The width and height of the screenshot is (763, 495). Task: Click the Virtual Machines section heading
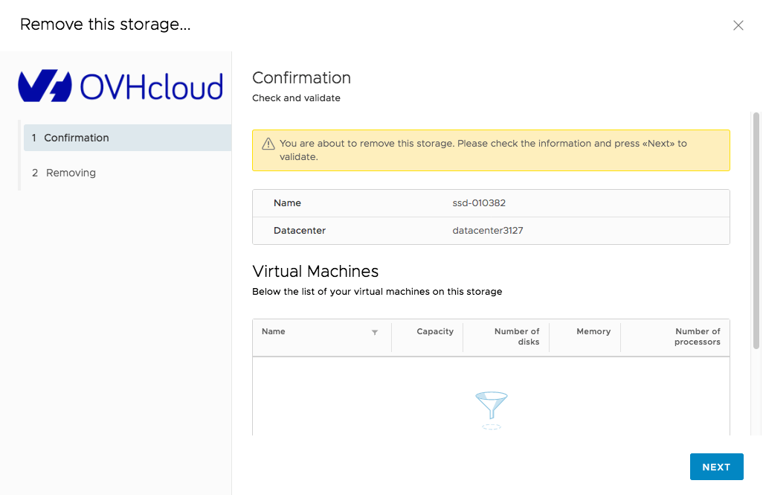[x=315, y=271]
